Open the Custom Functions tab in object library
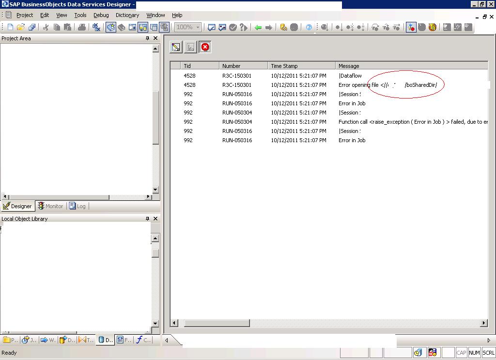The height and width of the screenshot is (360, 496). [x=143, y=340]
